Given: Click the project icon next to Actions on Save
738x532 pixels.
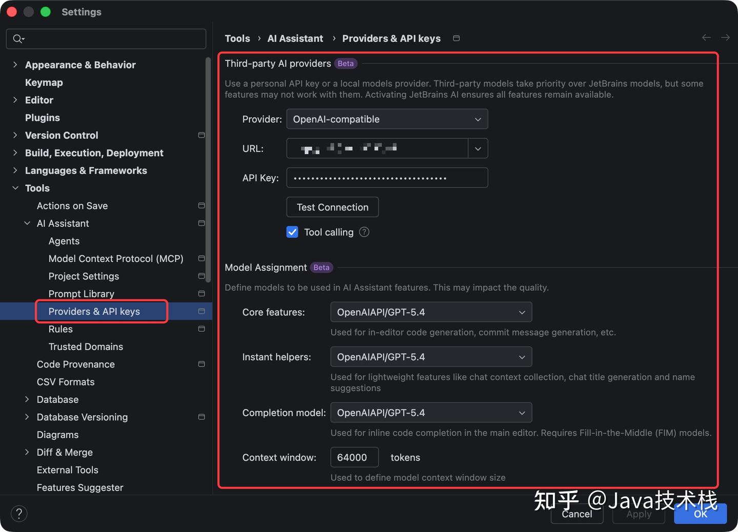Looking at the screenshot, I should point(201,206).
